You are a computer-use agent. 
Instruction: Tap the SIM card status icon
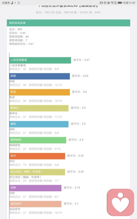click(x=116, y=3)
